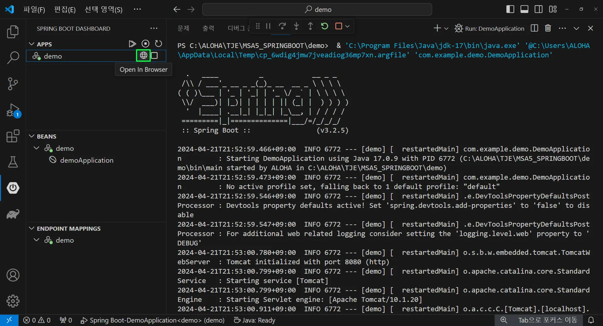
Task: Pause the debug session
Action: coord(268,26)
